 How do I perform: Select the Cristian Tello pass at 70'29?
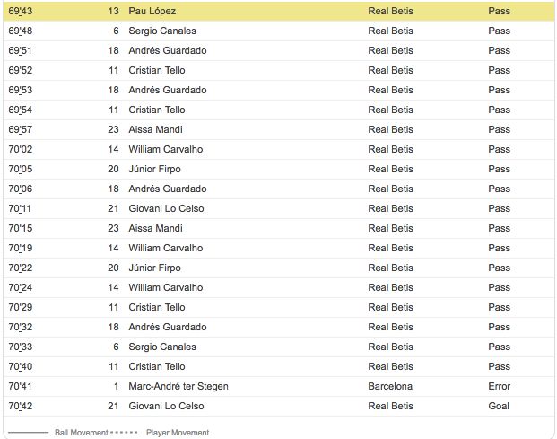point(278,307)
